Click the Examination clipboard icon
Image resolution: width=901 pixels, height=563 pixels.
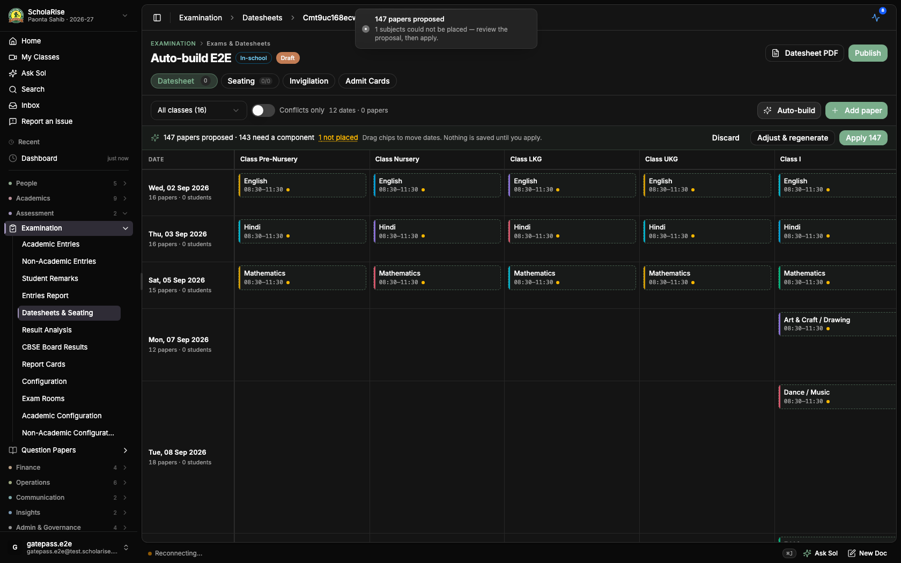(13, 228)
